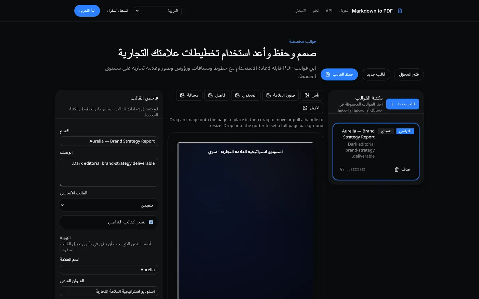
Task: Click the page preview header text استوديو استراتيجية
Action: coord(245,152)
